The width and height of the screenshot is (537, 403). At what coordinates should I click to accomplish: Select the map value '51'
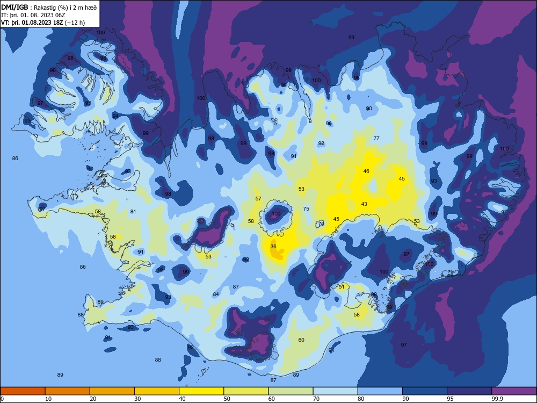342,287
